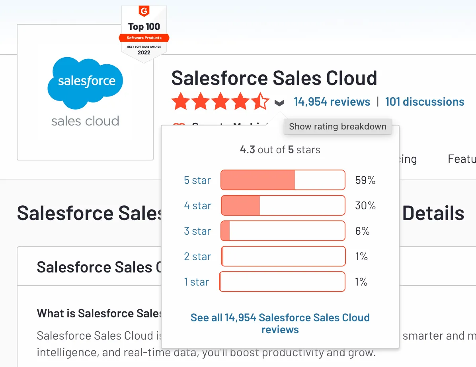The width and height of the screenshot is (476, 367).
Task: Expand the rating breakdown chevron
Action: click(x=279, y=103)
